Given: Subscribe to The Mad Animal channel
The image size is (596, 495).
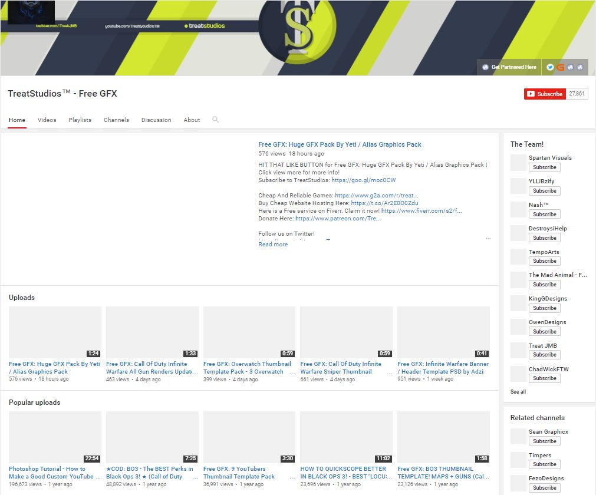Looking at the screenshot, I should 544,285.
